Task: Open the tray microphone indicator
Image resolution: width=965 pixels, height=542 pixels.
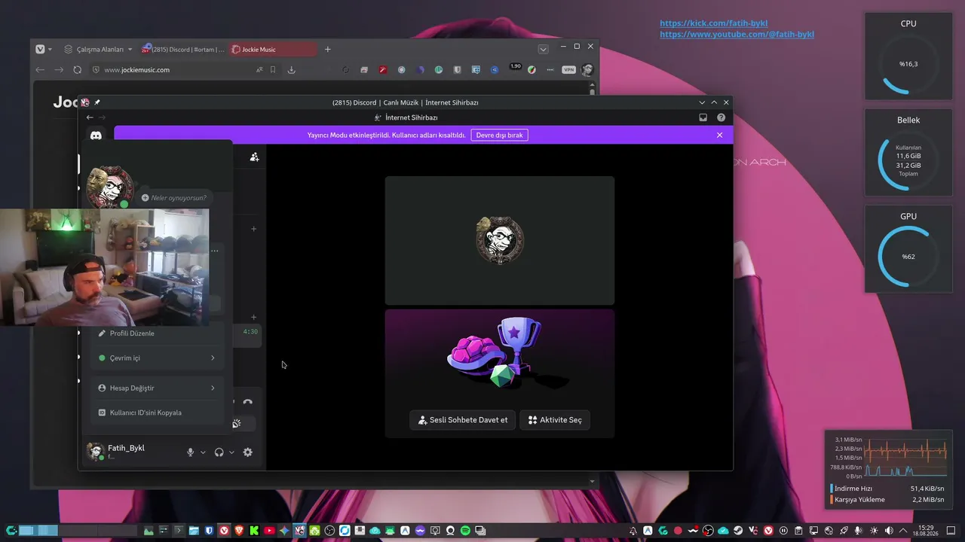Action: pyautogui.click(x=859, y=531)
